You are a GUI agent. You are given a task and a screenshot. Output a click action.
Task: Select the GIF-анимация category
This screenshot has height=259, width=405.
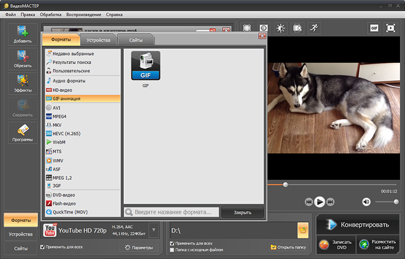pyautogui.click(x=83, y=98)
